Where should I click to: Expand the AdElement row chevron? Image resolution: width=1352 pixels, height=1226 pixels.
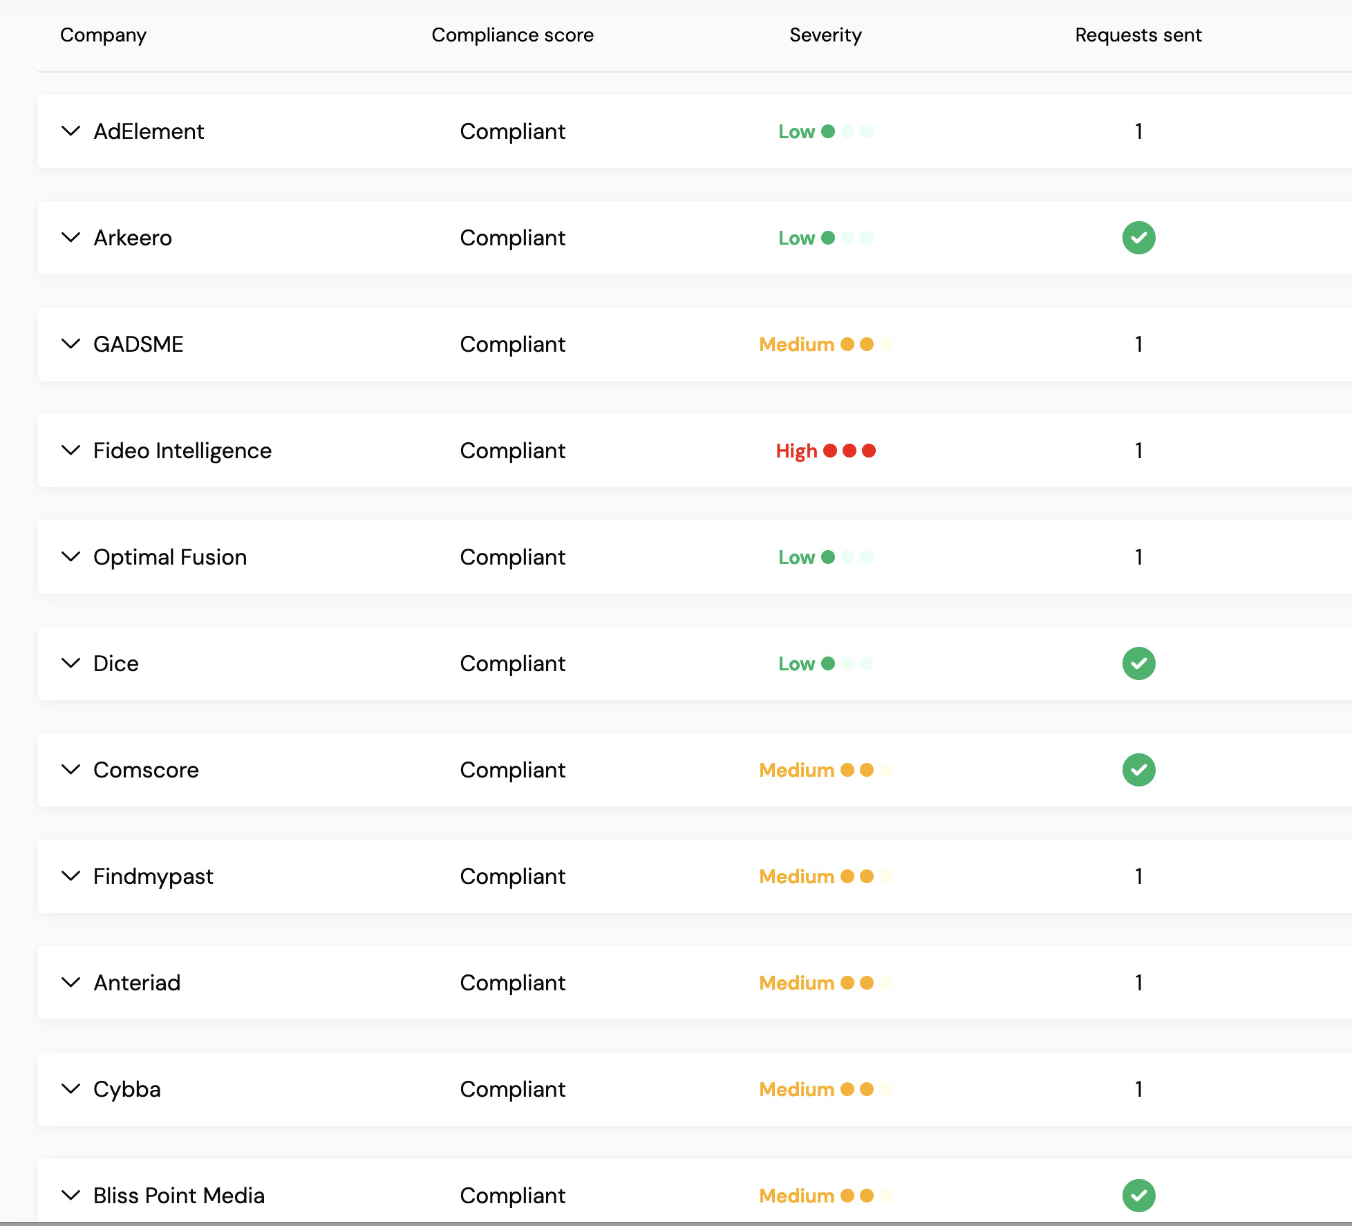pyautogui.click(x=71, y=131)
